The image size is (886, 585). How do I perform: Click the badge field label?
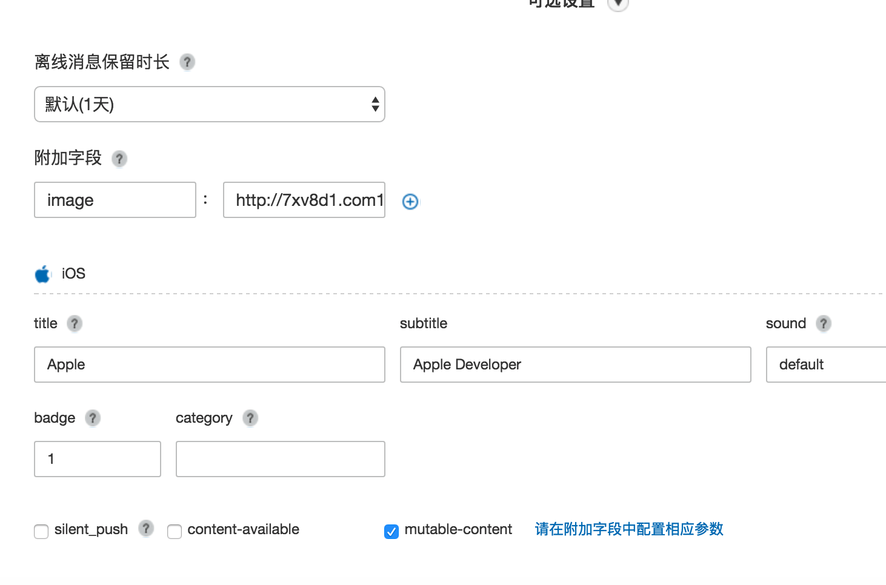55,418
